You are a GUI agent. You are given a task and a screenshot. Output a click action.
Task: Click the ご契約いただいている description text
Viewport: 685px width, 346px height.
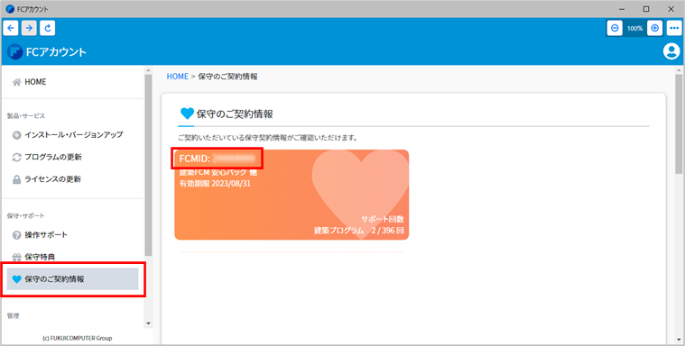pyautogui.click(x=268, y=138)
